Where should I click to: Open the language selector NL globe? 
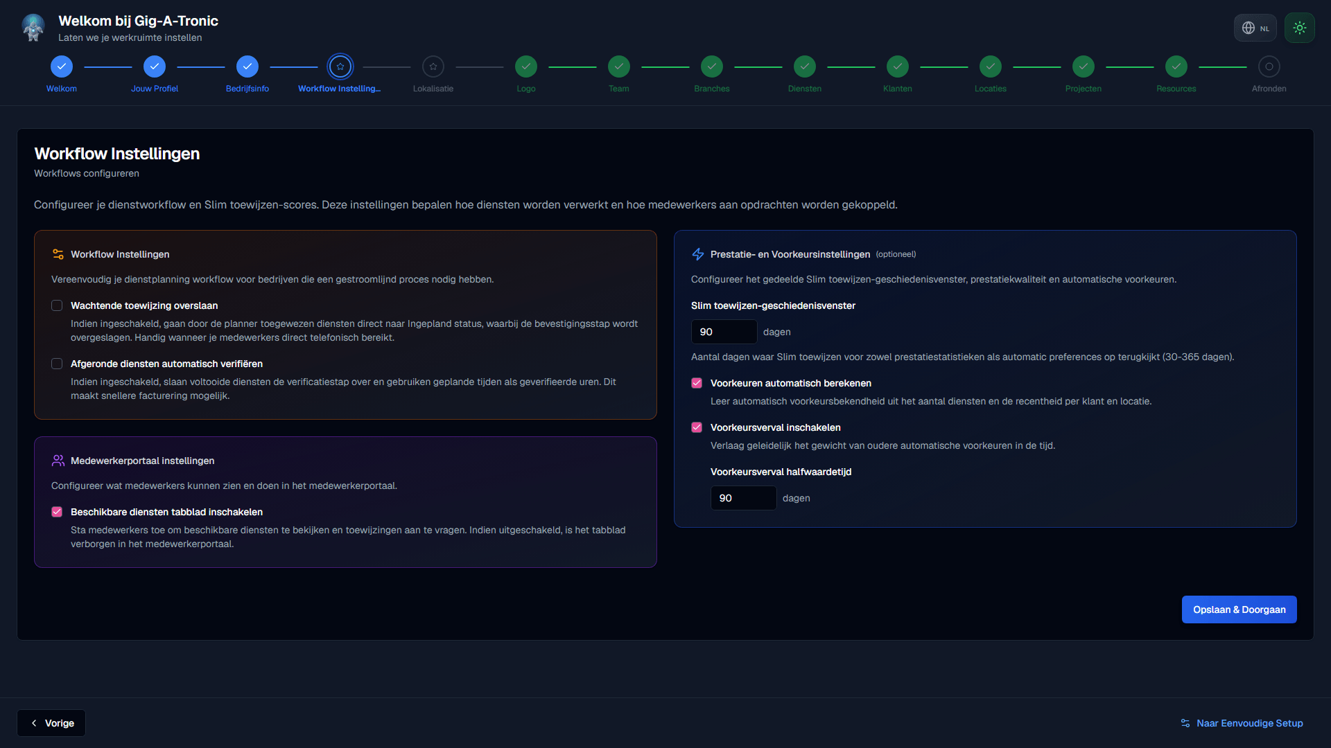[x=1255, y=28]
